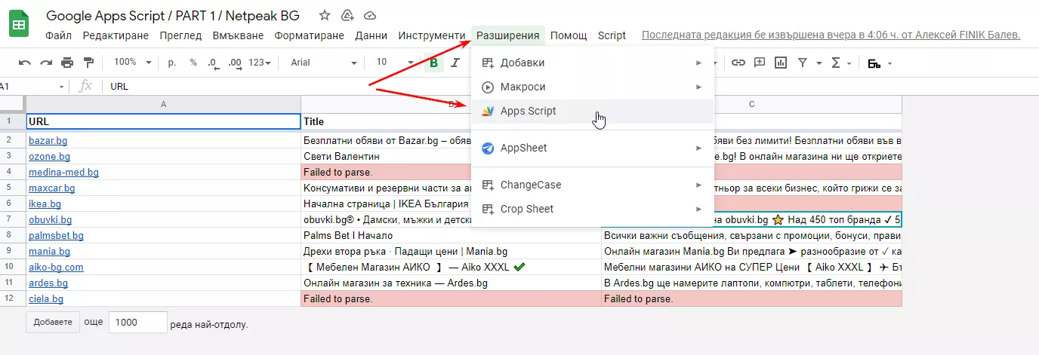1039x355 pixels.
Task: Select column A header
Action: 163,104
